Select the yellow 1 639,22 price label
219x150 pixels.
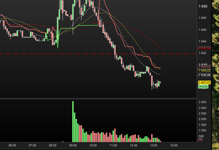pos(205,70)
